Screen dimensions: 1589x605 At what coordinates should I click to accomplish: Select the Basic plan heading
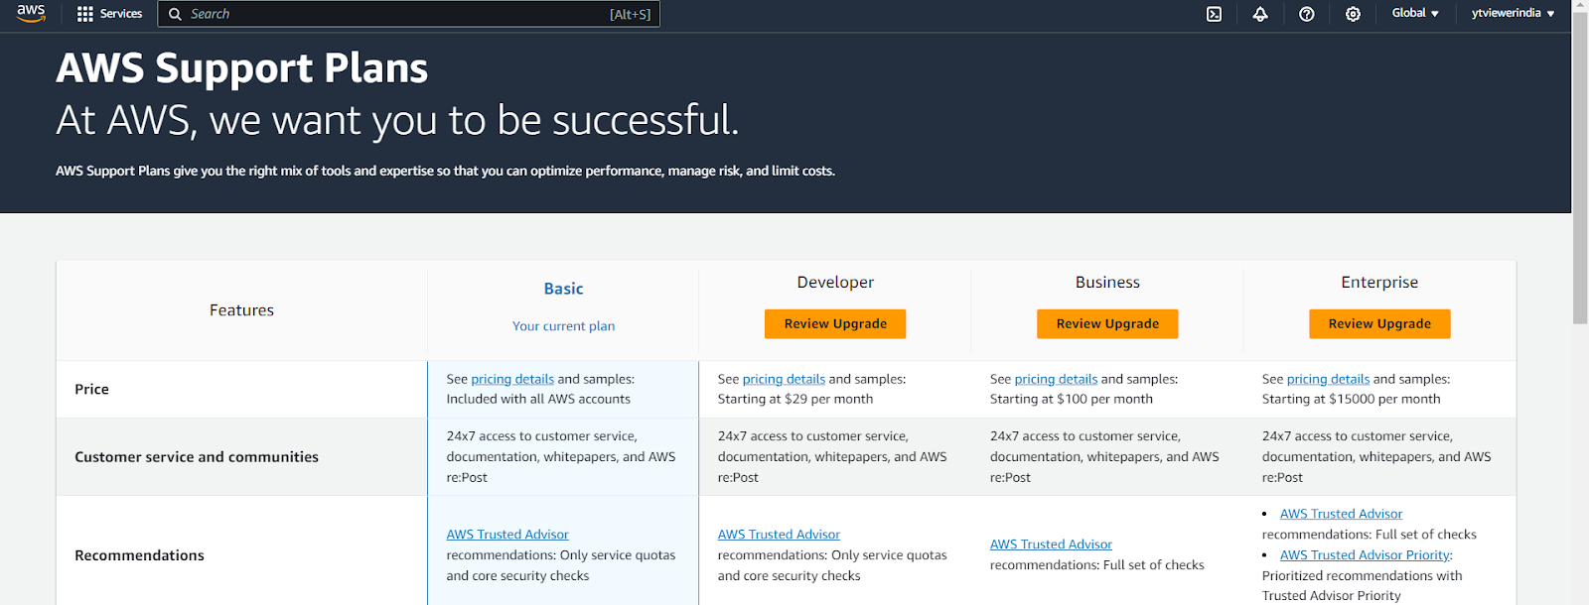pyautogui.click(x=563, y=289)
